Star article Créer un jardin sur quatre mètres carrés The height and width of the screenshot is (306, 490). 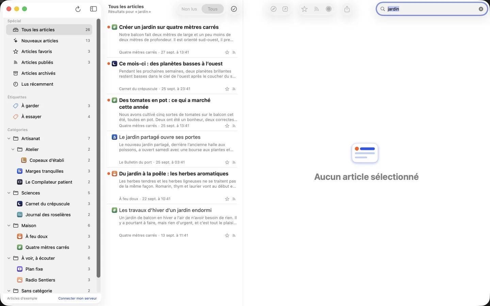point(227,52)
